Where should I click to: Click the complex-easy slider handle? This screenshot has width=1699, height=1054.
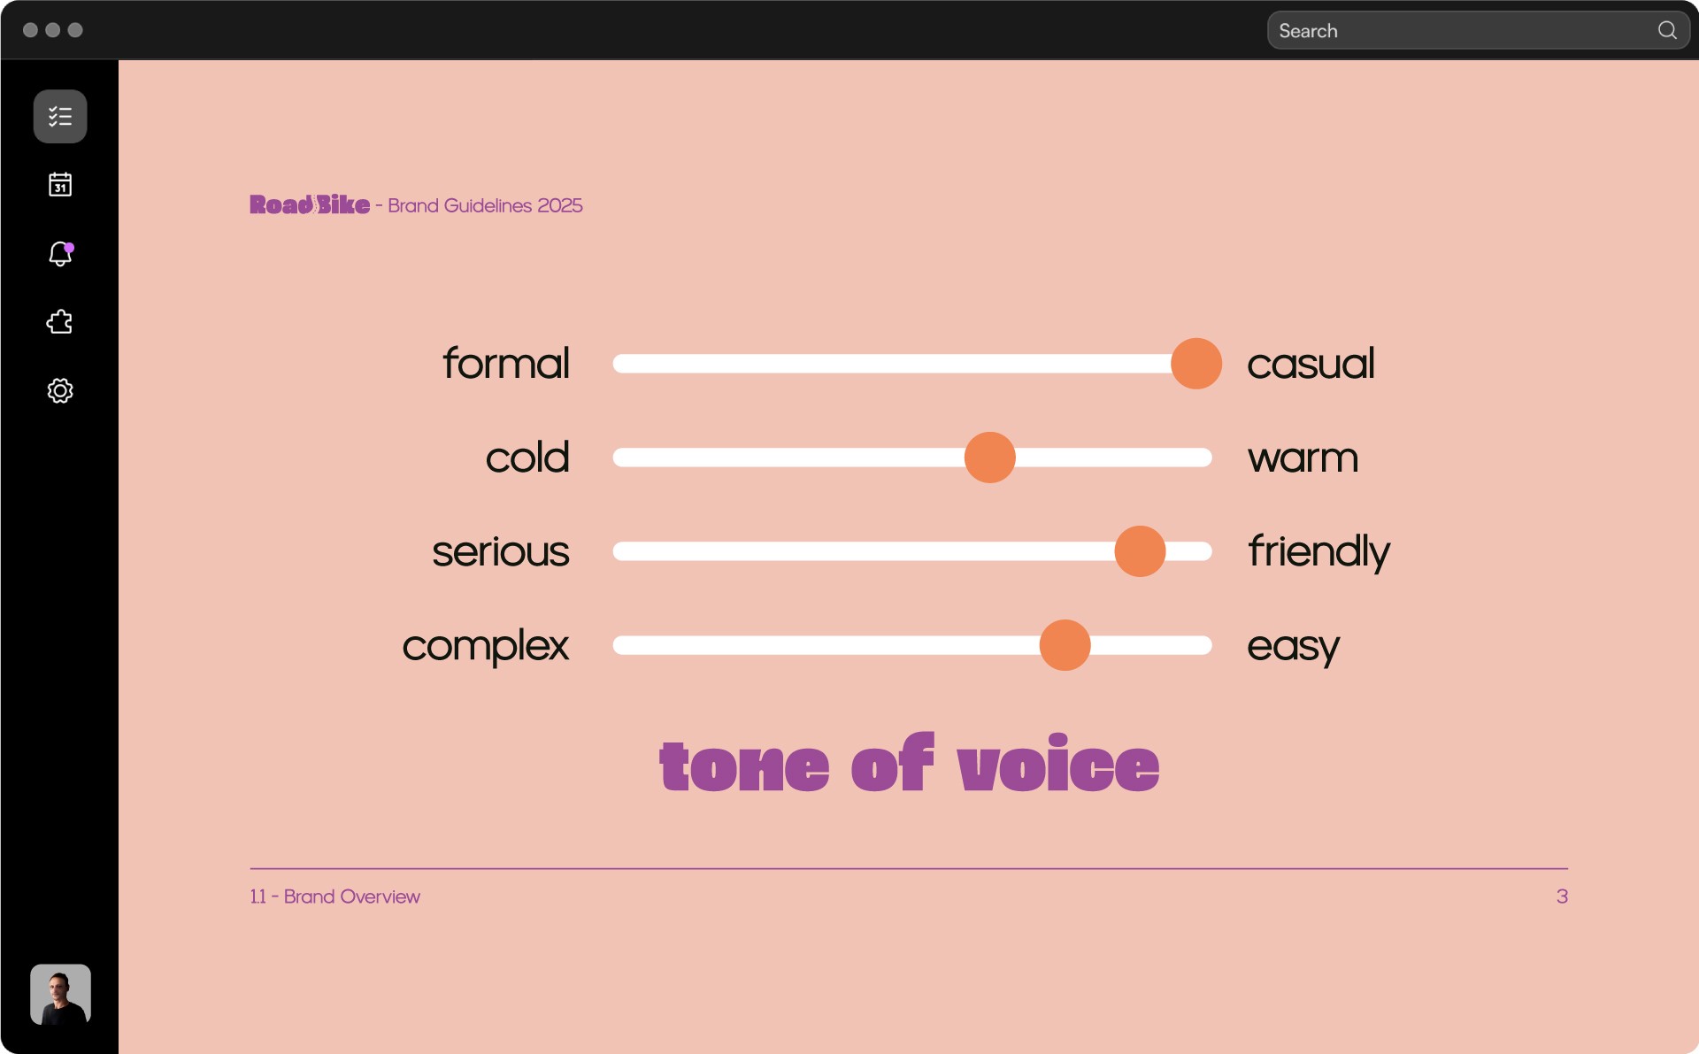1065,645
